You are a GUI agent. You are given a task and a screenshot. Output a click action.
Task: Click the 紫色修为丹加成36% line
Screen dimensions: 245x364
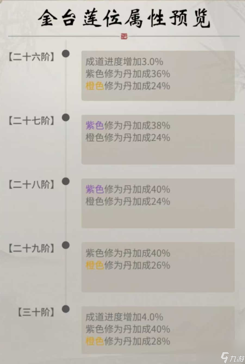coord(128,74)
